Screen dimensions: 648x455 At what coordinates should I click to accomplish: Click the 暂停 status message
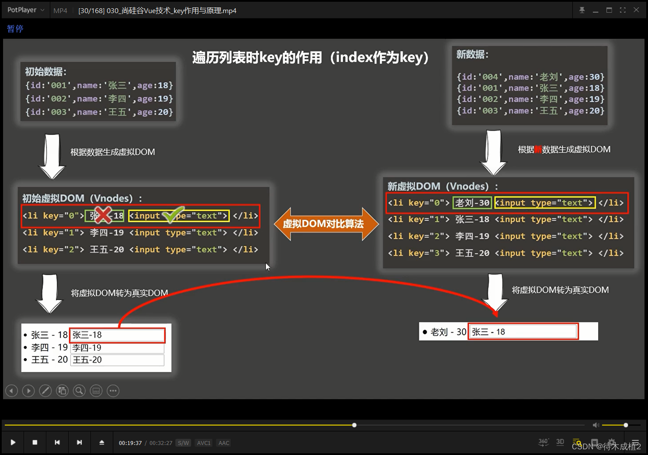[15, 29]
